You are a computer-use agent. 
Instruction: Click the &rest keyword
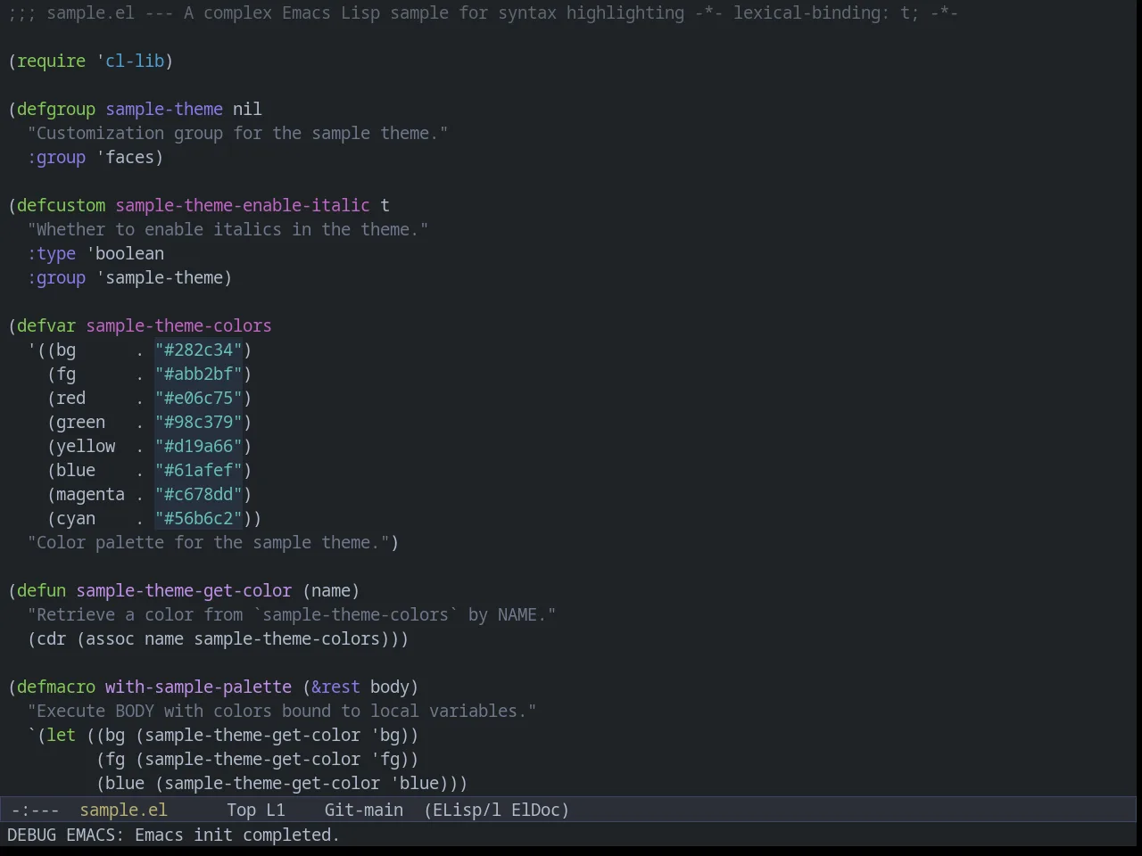(335, 687)
